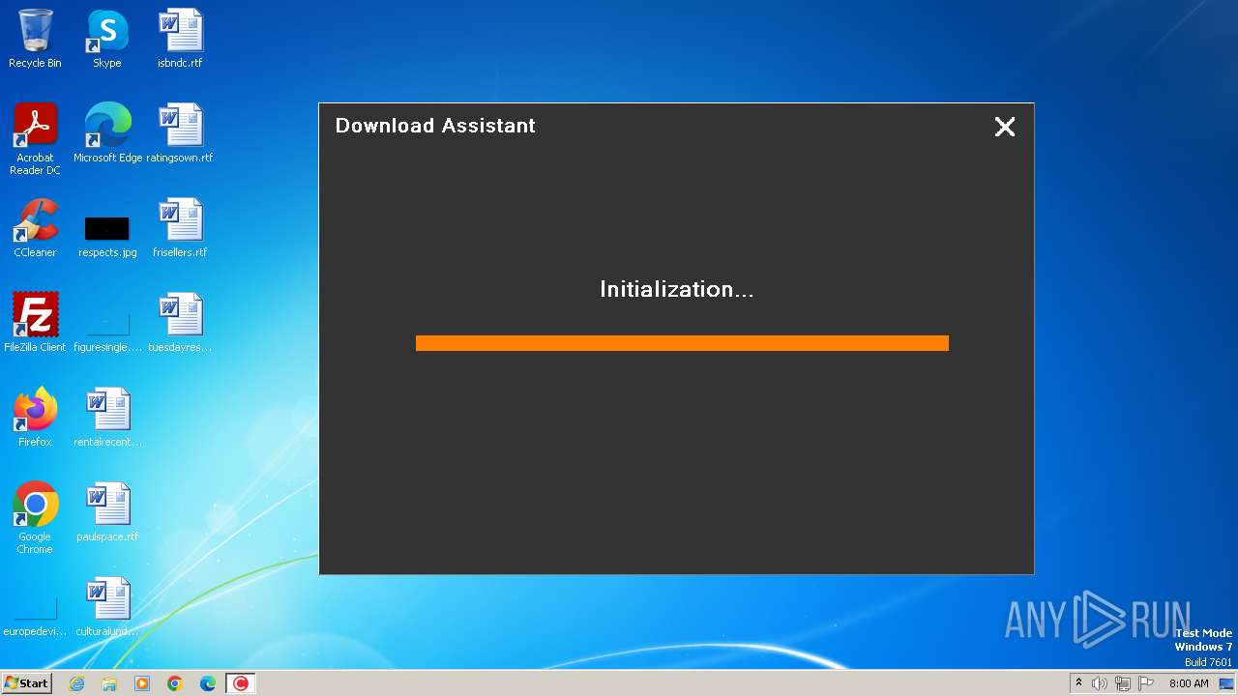Open the Action Center flag icon

point(1146,683)
